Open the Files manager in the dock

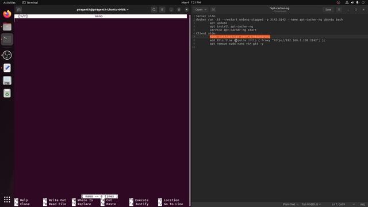click(x=7, y=27)
